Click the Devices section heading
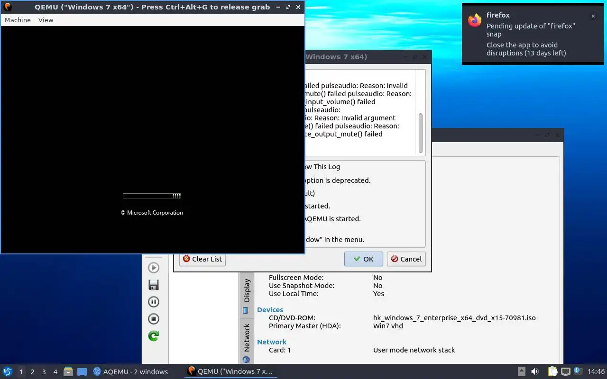This screenshot has height=379, width=607. click(270, 310)
